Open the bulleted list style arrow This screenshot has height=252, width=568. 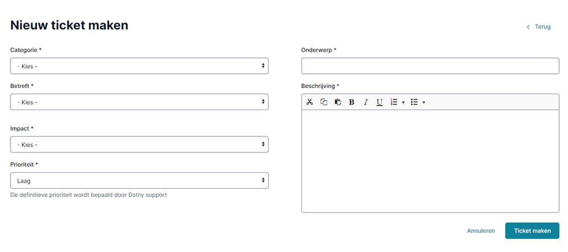[423, 102]
